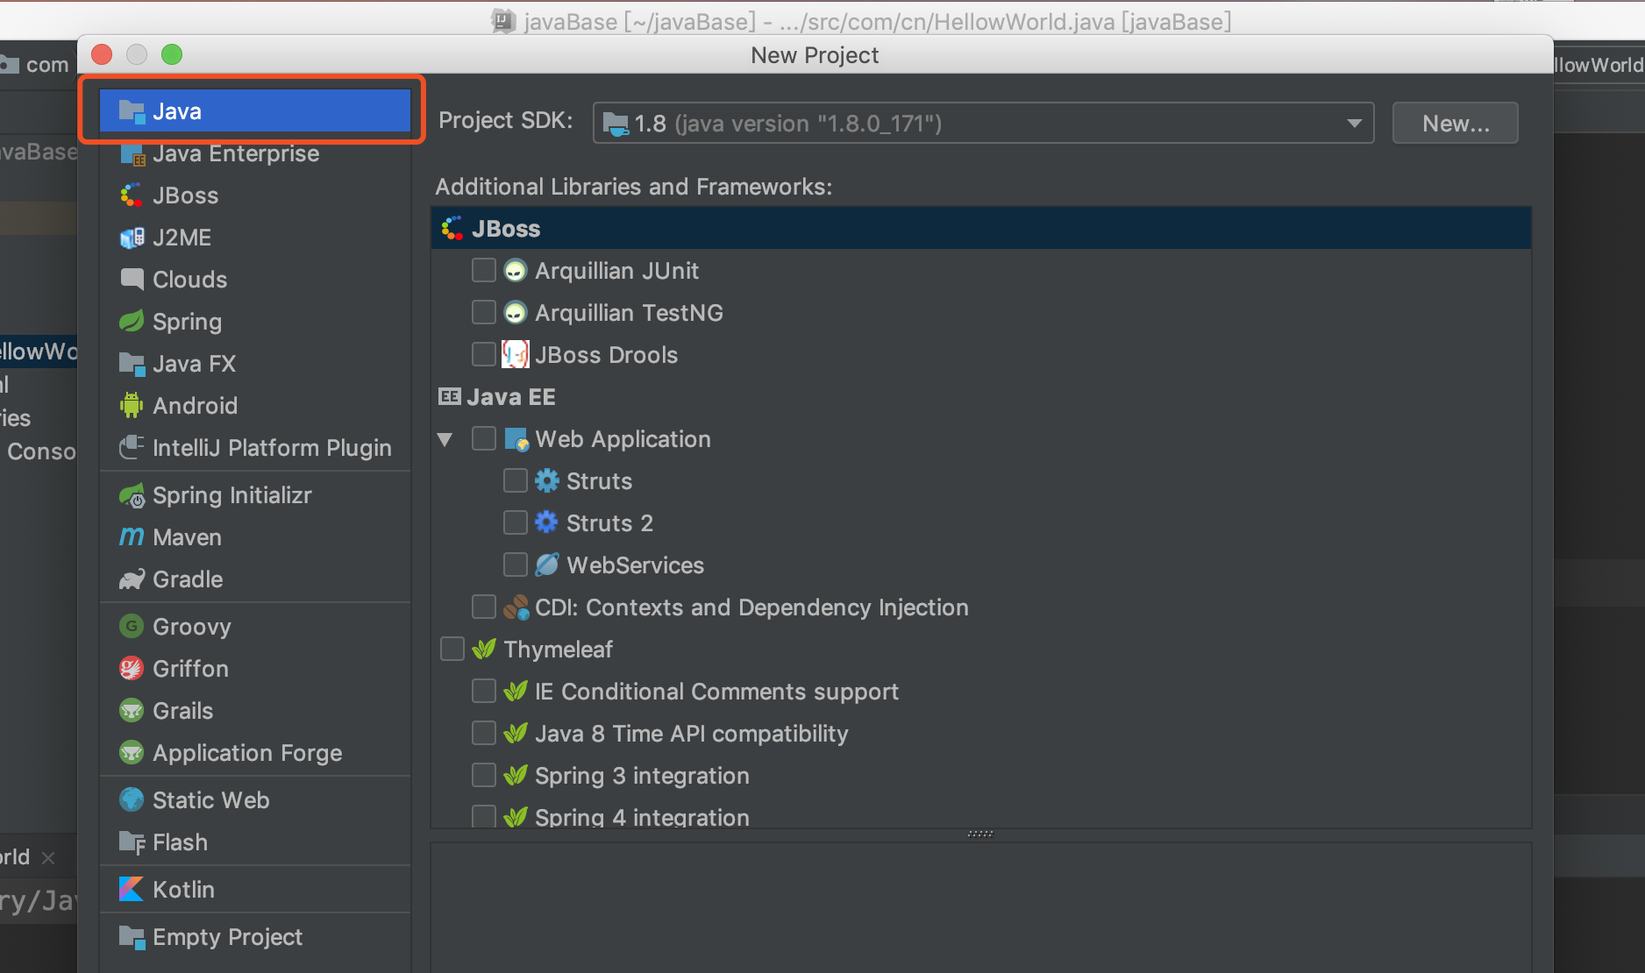
Task: Click the Clouds icon
Action: tap(132, 280)
